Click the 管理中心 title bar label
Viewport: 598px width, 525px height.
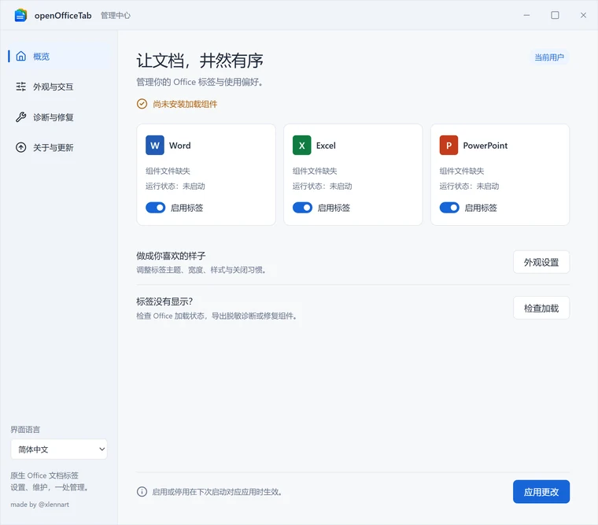[x=116, y=15]
